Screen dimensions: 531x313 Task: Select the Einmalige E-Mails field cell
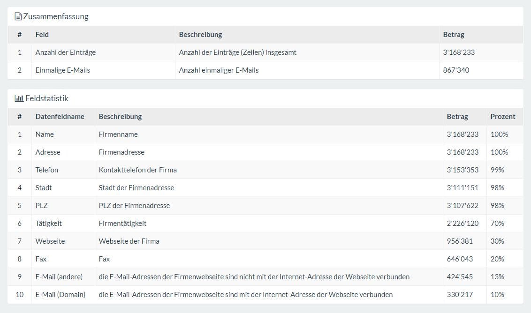point(62,70)
